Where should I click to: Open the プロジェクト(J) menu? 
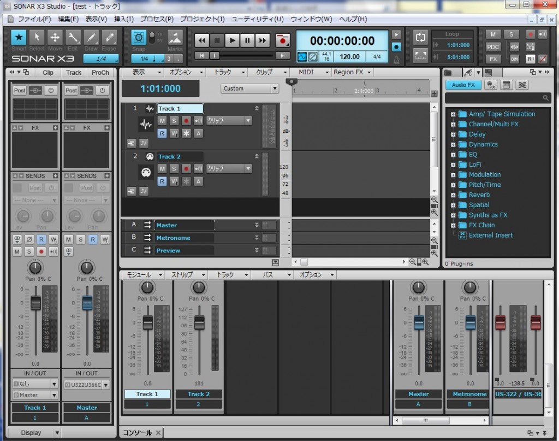click(203, 19)
